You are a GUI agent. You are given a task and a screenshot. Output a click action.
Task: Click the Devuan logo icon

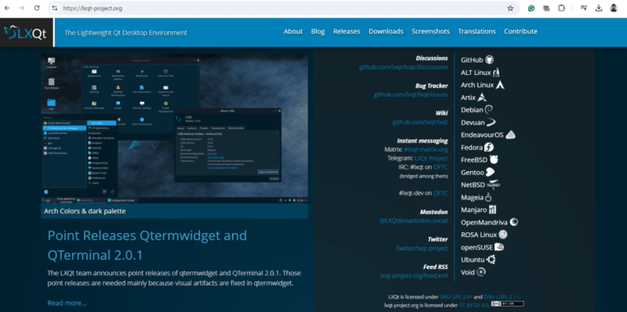(491, 122)
